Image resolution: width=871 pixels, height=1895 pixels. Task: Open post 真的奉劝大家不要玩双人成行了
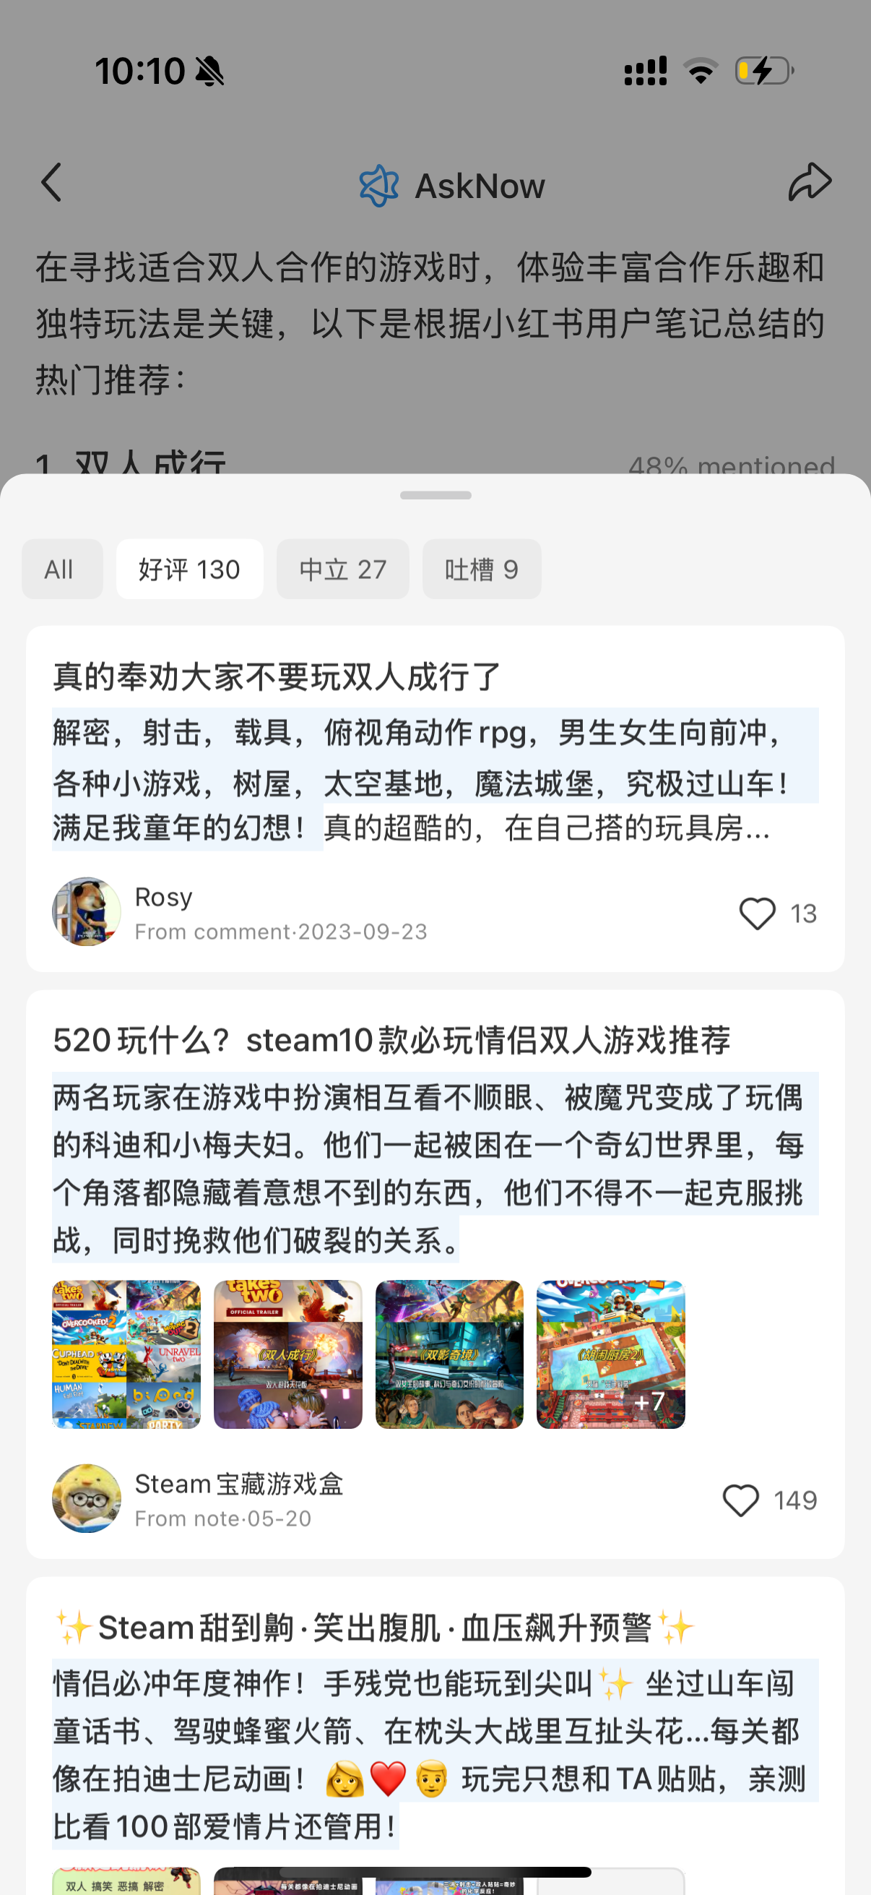[277, 676]
